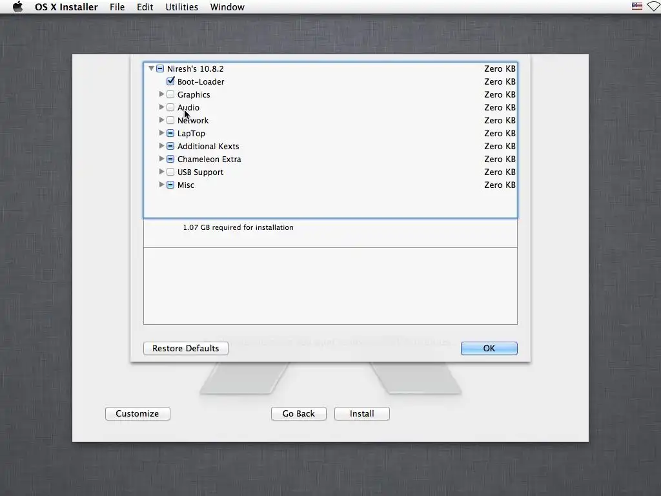Screen dimensions: 661x496
Task: Enable the Network checkbox
Action: coord(170,120)
